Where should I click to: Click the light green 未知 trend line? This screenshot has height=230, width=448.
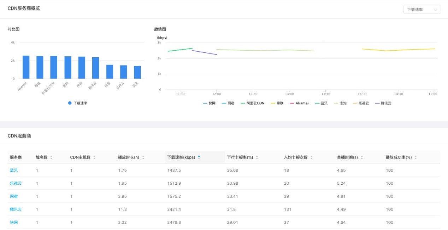pos(265,50)
